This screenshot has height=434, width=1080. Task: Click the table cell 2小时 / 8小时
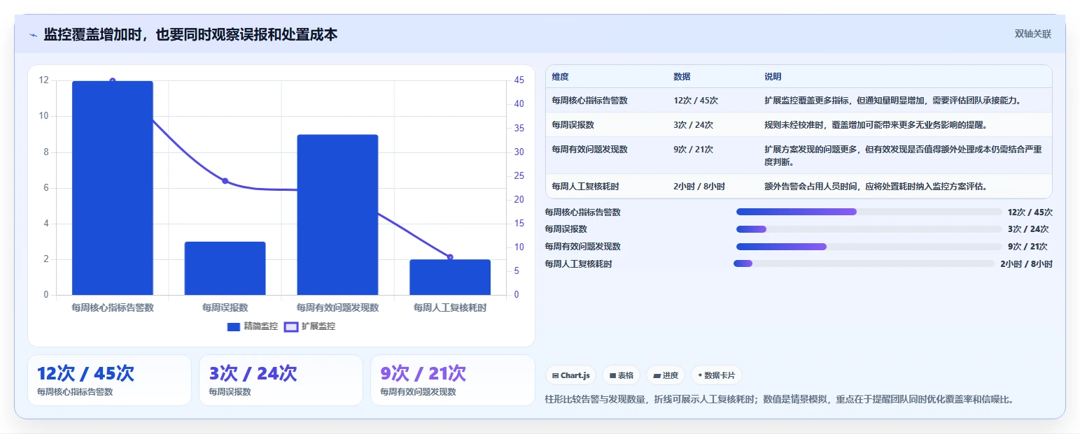699,187
